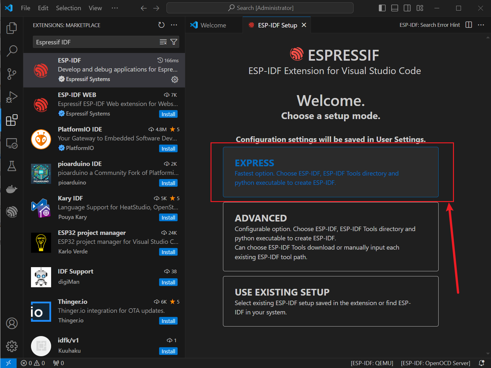Screen dimensions: 491x368
Task: Select the PlatformIO IDE extension thumbnail
Action: pyautogui.click(x=41, y=139)
